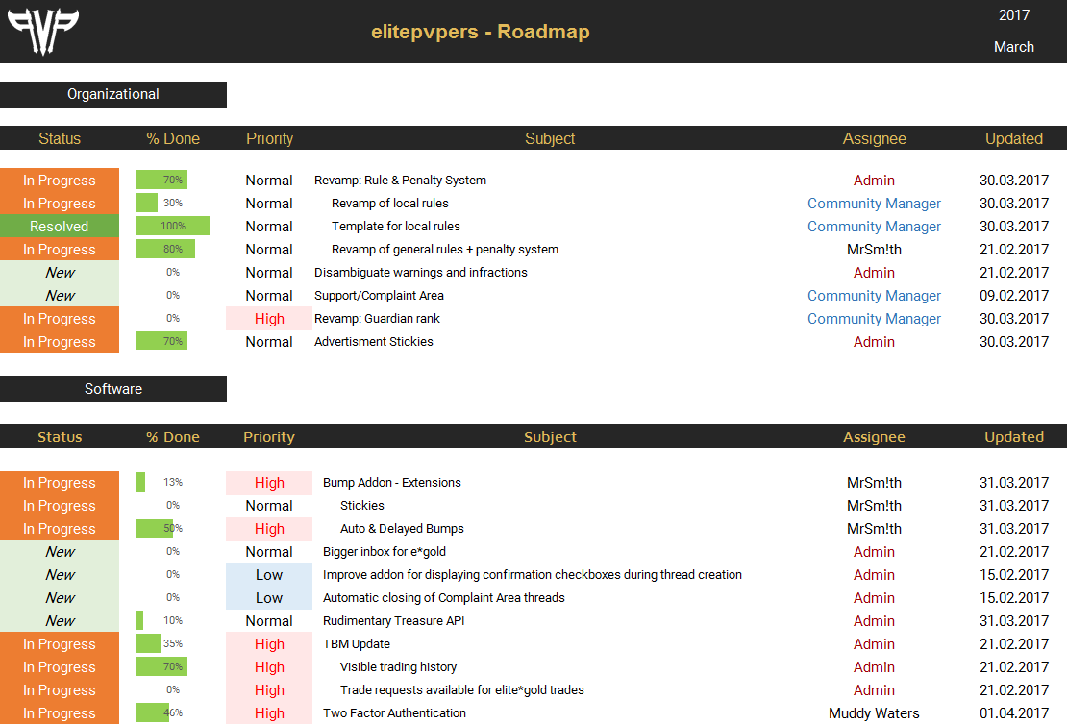Click High priority of Revamp: Guardian rank
The height and width of the screenshot is (724, 1067).
269,319
